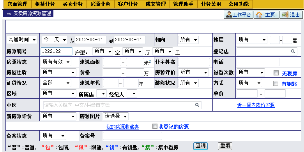Enable the 无税房 checkbox
This screenshot has height=152, width=304.
click(x=276, y=73)
